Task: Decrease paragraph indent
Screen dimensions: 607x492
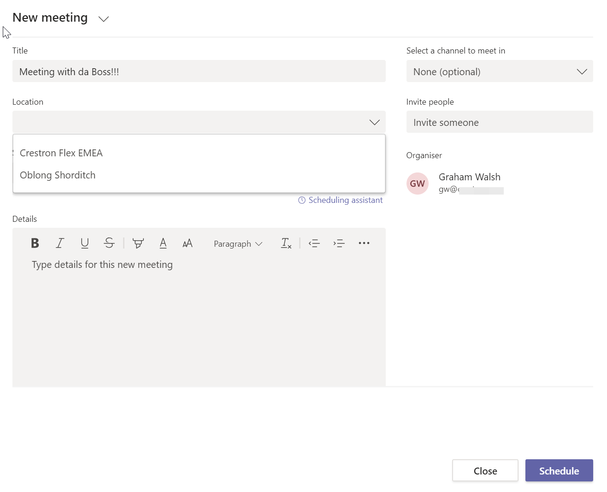Action: click(x=314, y=243)
